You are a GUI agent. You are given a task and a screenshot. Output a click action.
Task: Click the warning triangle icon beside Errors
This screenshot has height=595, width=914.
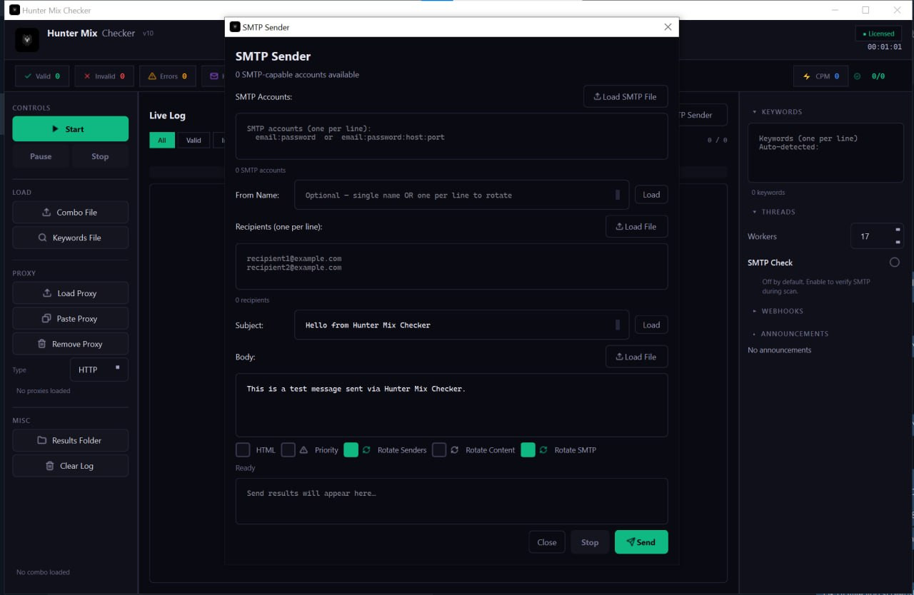[151, 76]
